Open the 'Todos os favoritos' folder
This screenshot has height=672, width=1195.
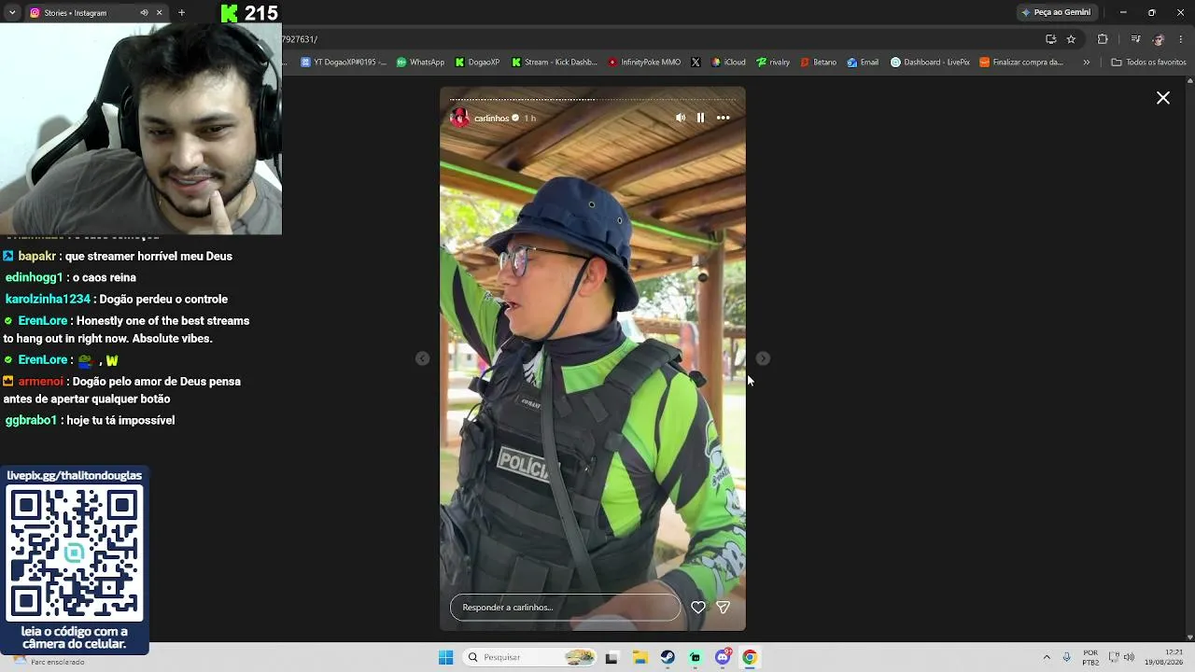(x=1149, y=63)
